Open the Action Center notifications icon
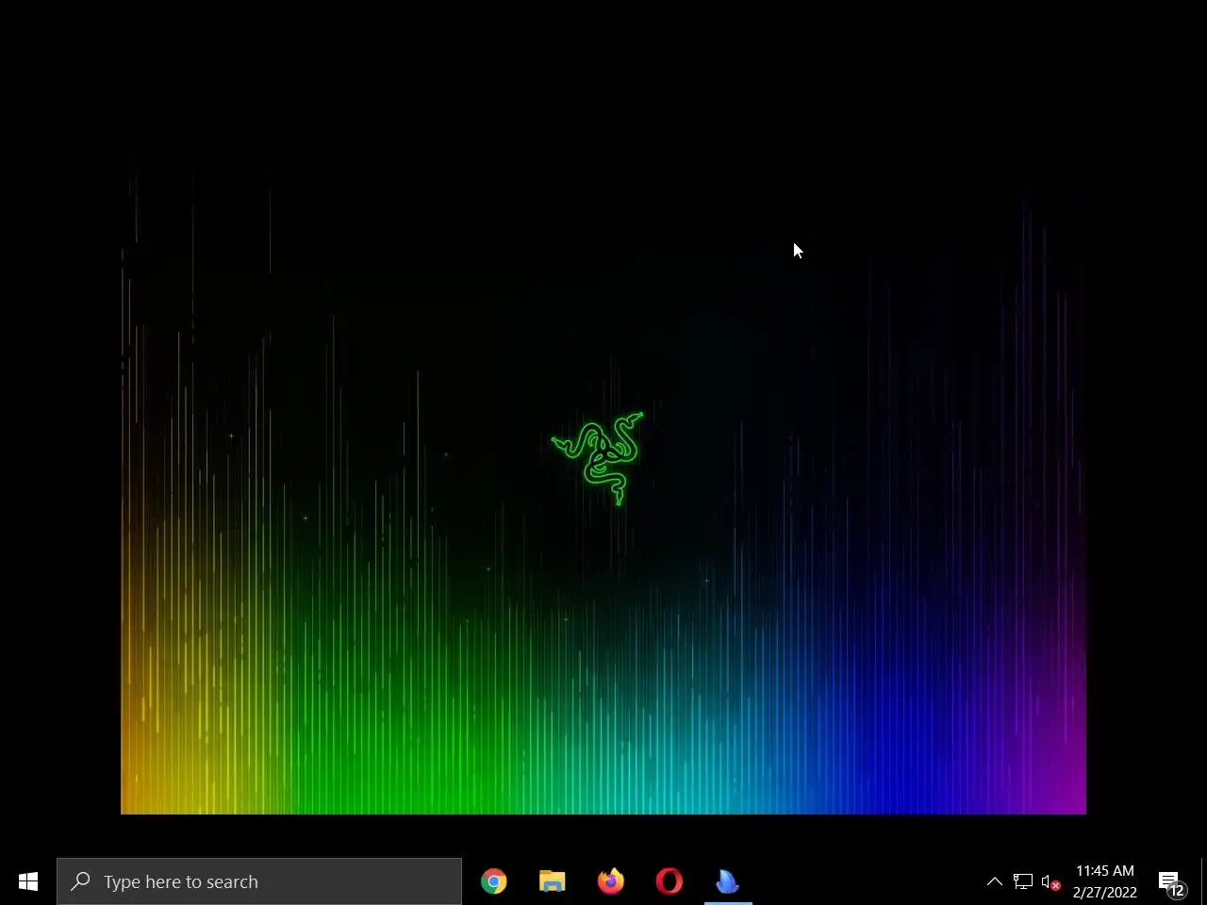Viewport: 1207px width, 905px height. point(1171,883)
